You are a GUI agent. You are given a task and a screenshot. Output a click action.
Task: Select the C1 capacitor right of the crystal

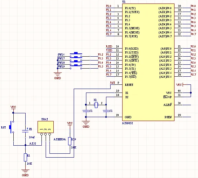pos(106,111)
